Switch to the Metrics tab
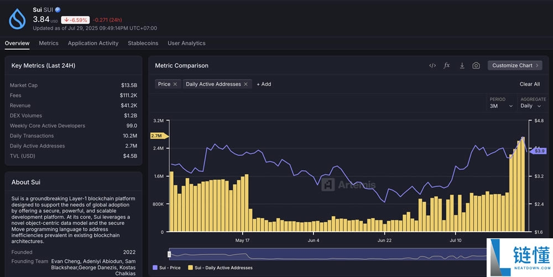Screen dimensions: 553x277 point(49,43)
